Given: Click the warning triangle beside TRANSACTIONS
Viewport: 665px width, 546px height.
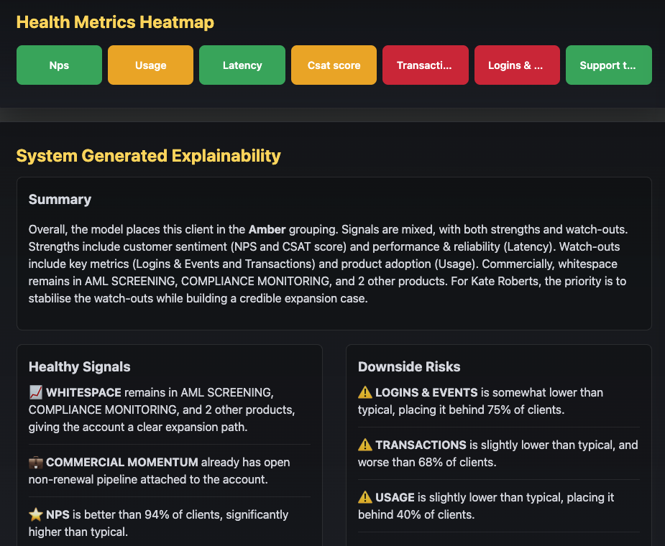Looking at the screenshot, I should (x=365, y=445).
